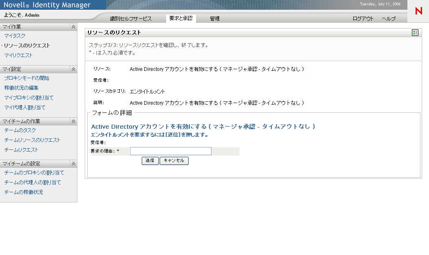Image resolution: width=429 pixels, height=255 pixels.
Task: Open マイプロキシの割り当て
Action: [x=29, y=98]
